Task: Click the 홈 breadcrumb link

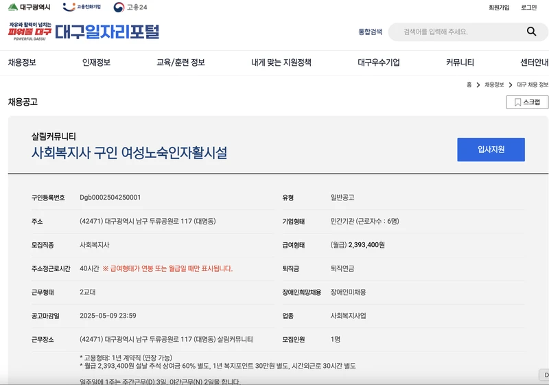Action: point(469,84)
